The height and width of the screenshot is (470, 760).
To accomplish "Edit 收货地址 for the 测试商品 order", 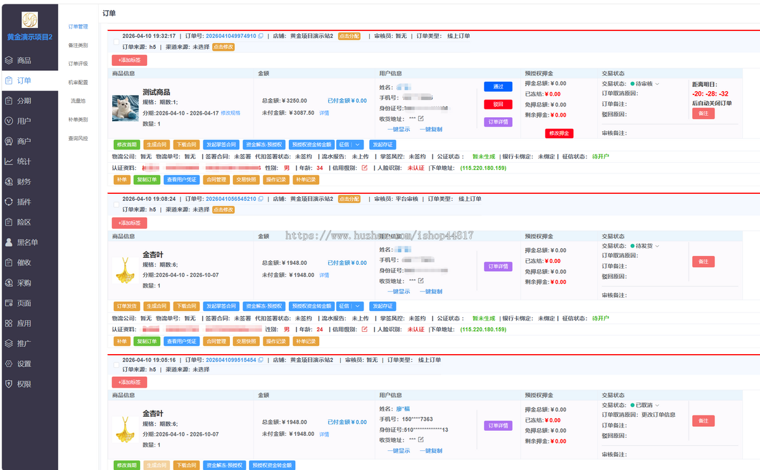I will (x=421, y=119).
